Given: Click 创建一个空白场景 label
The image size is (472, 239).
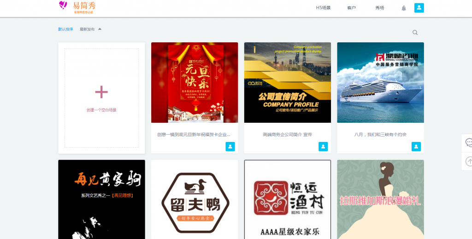Looking at the screenshot, I should click(101, 110).
